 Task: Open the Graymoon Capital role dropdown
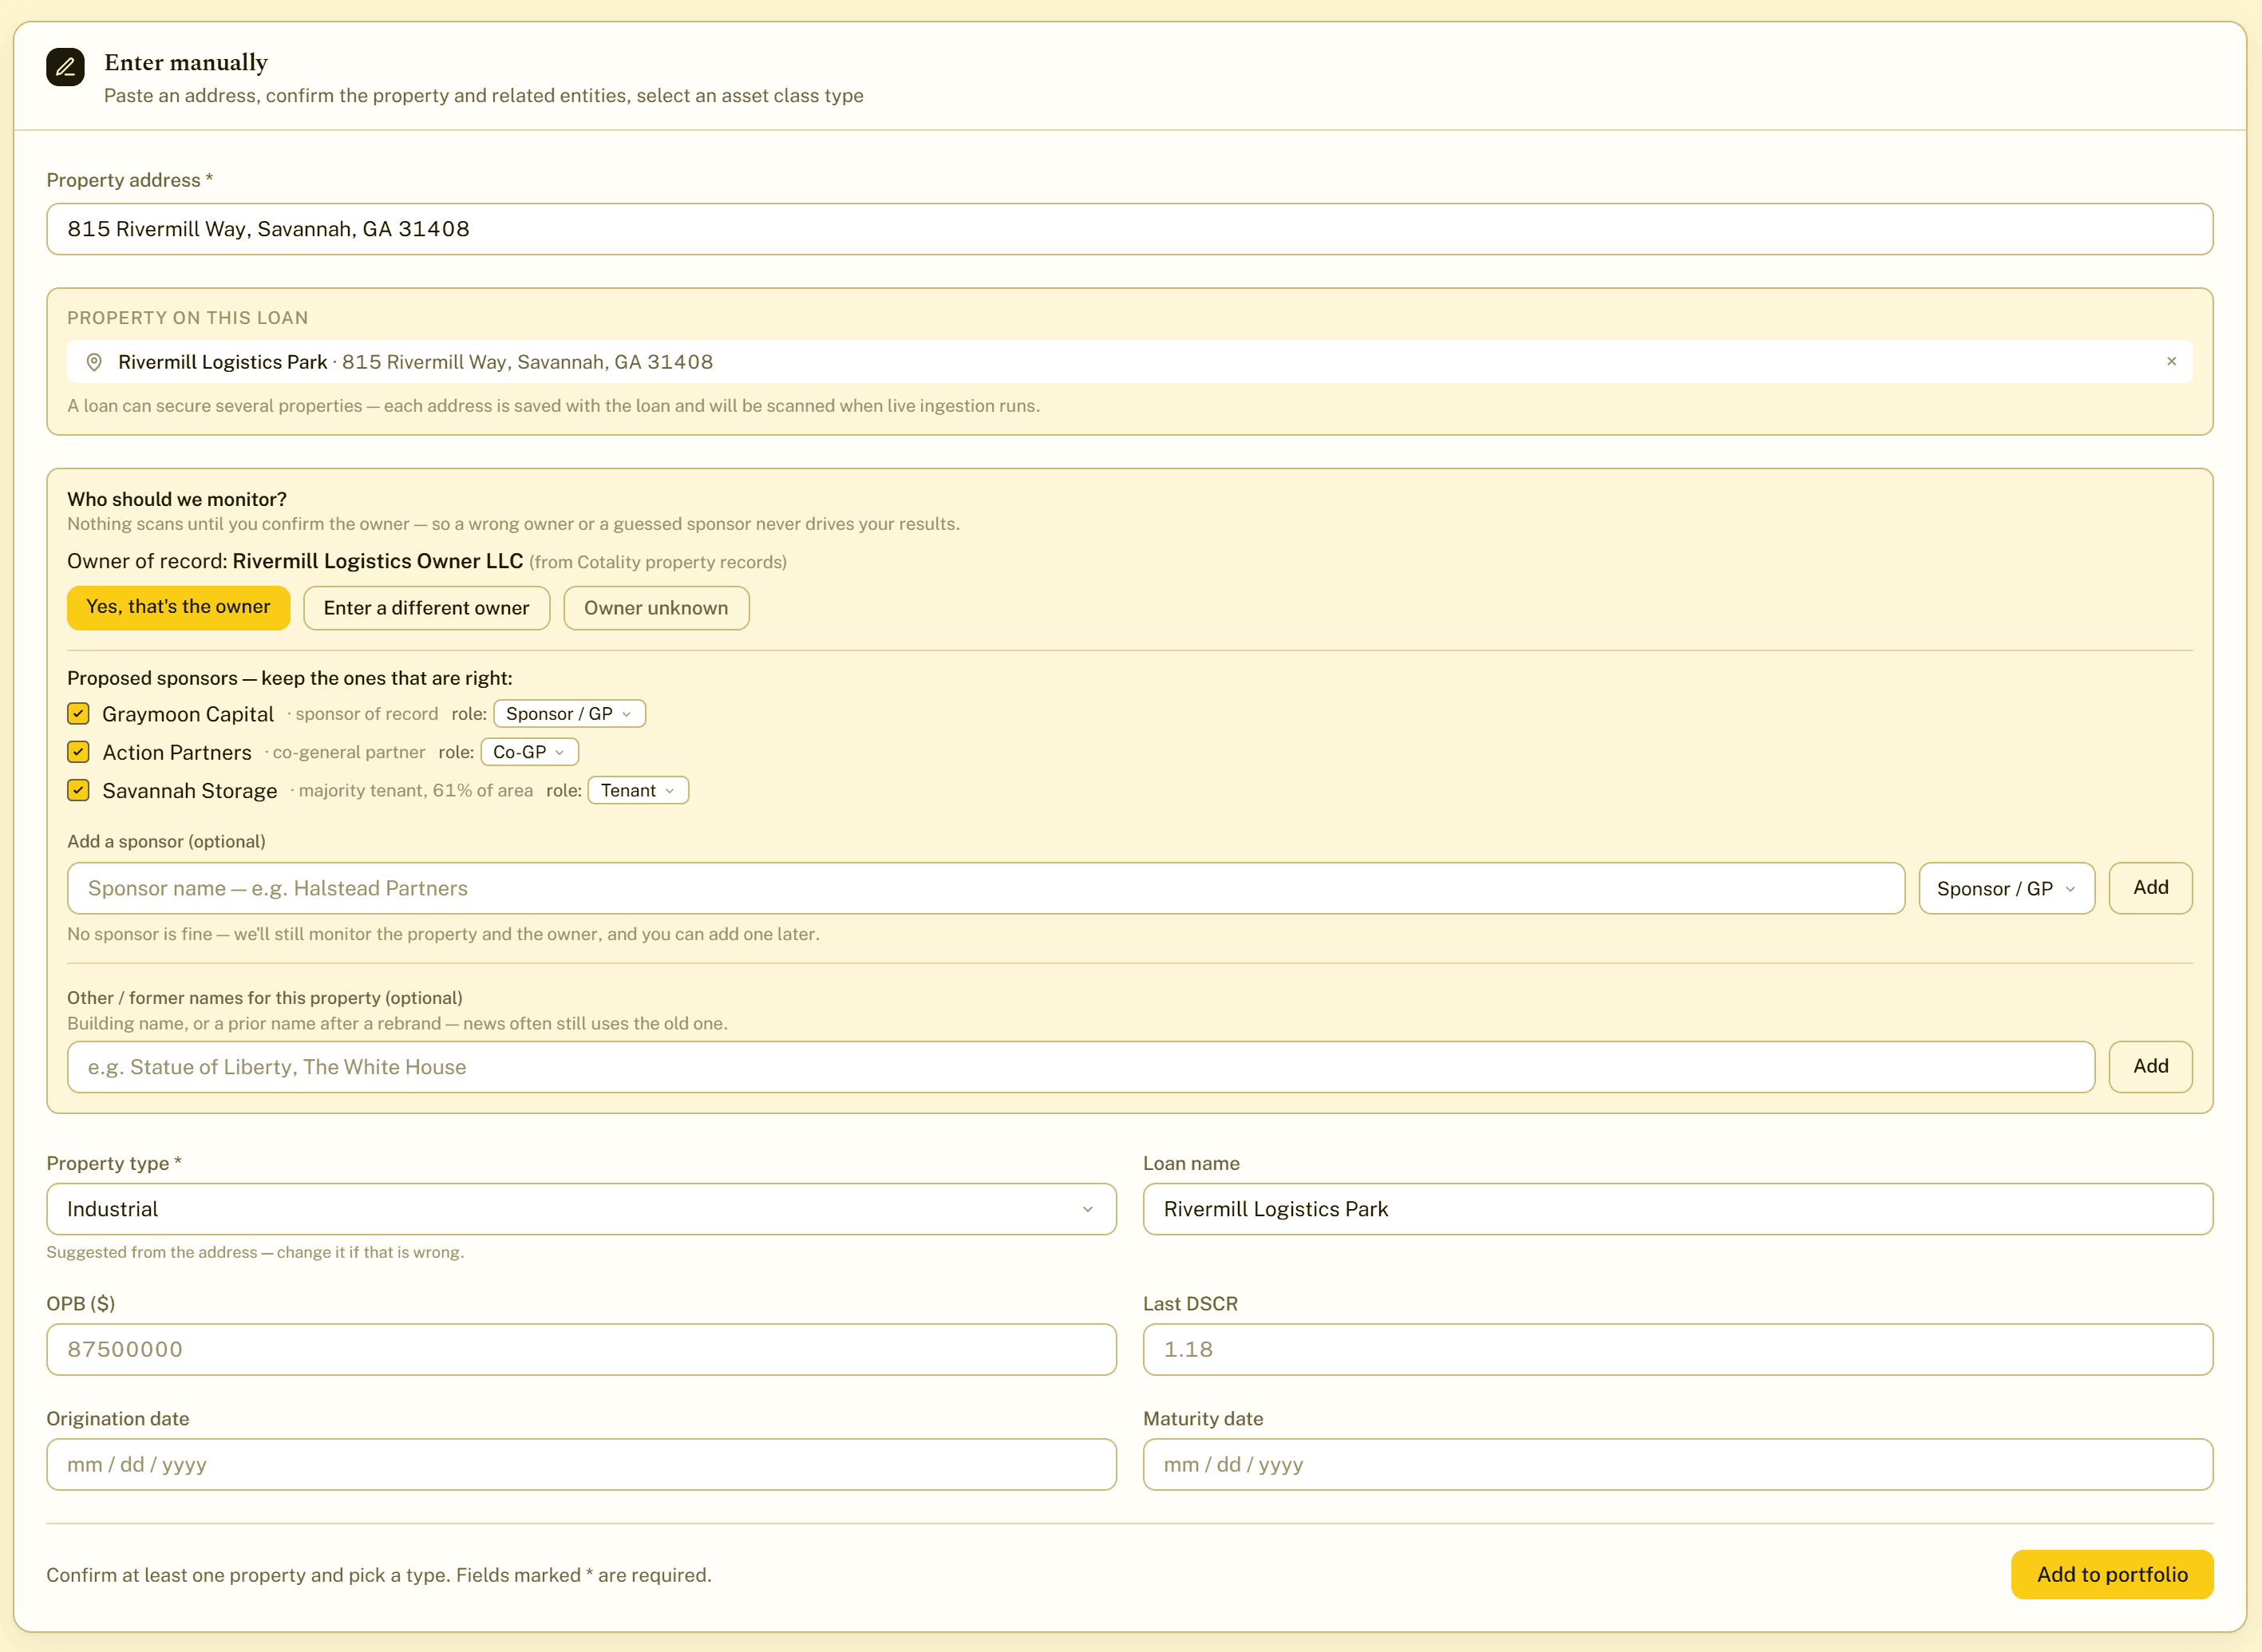pyautogui.click(x=569, y=714)
